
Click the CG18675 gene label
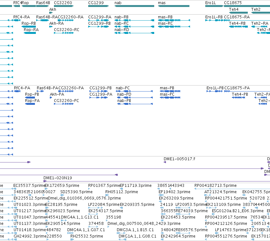click(x=233, y=3)
